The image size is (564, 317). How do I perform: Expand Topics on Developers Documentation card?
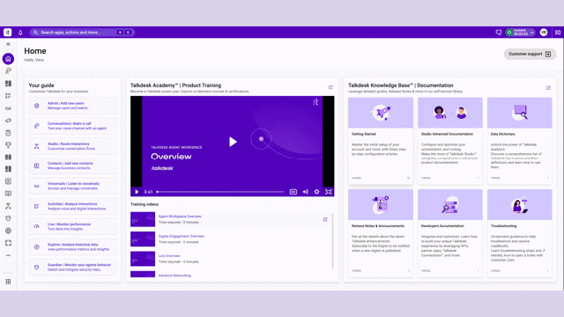pos(450,270)
